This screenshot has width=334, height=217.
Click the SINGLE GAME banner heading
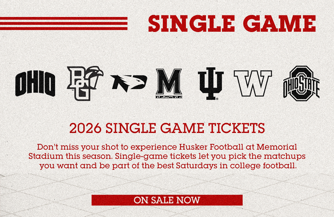point(232,23)
